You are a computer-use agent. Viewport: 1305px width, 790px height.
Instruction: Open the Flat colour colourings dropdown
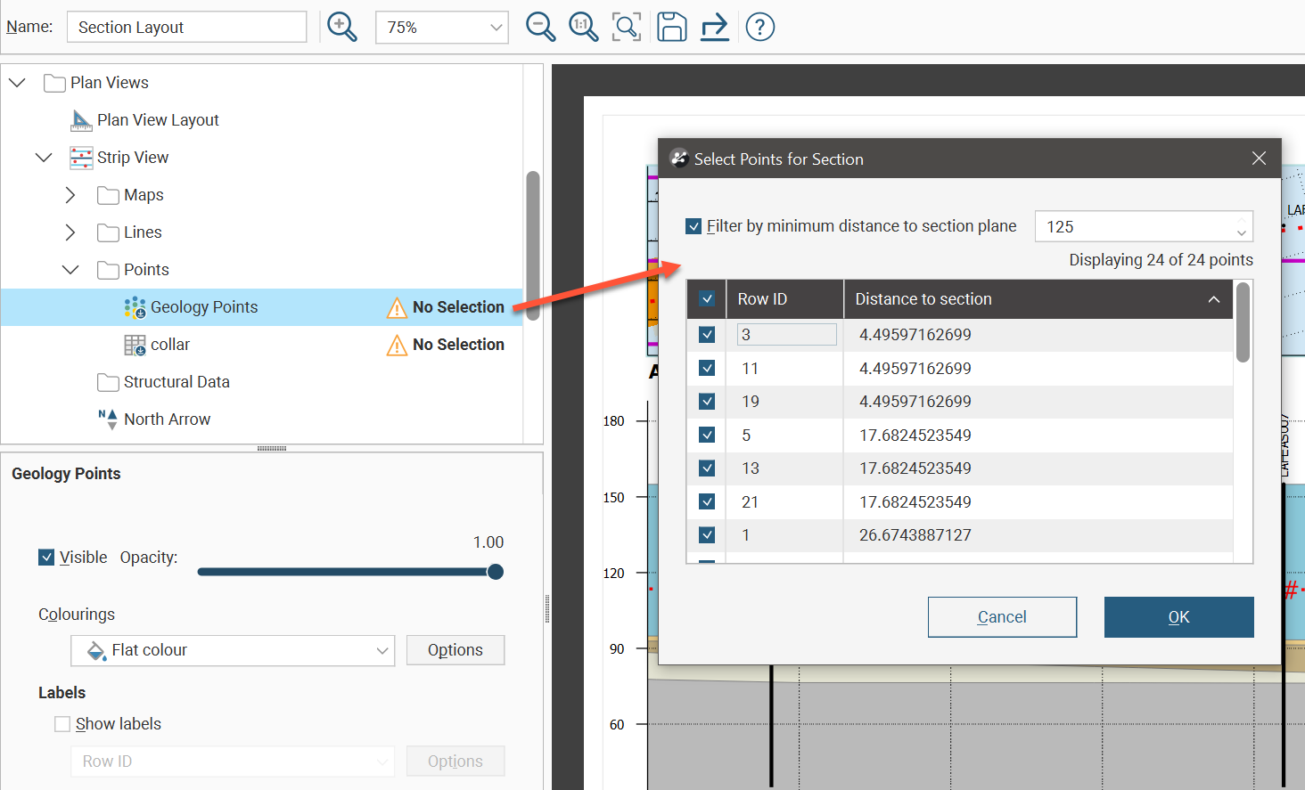coord(233,650)
